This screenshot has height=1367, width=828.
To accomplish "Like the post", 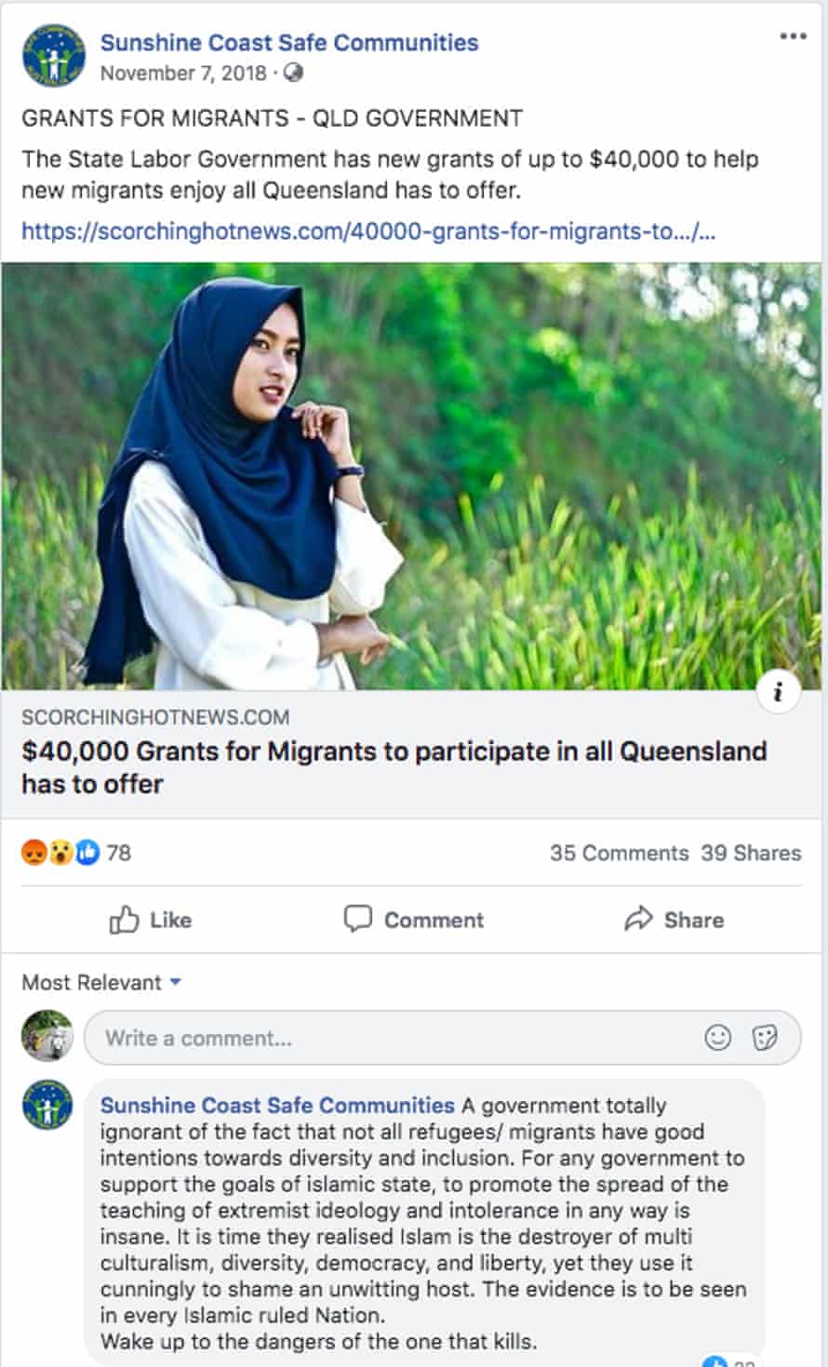I will click(151, 920).
